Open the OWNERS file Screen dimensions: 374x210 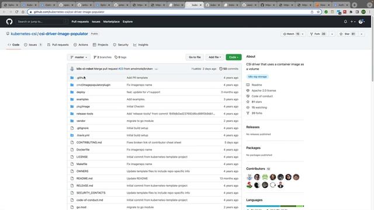pos(82,171)
